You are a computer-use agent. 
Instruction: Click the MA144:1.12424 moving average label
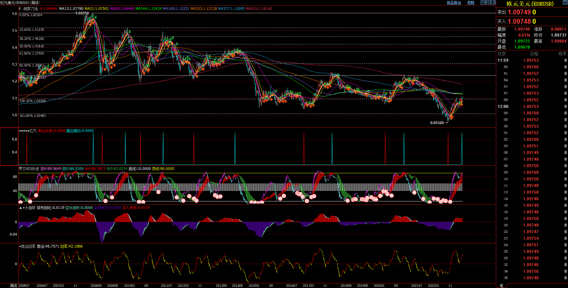coord(148,9)
